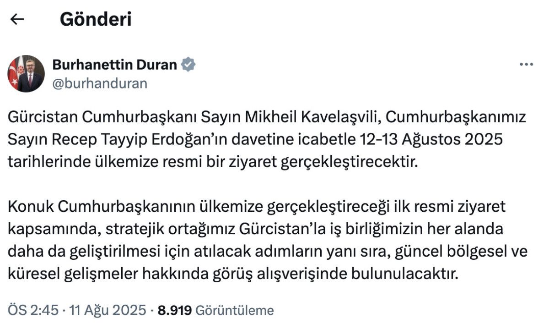
Task: Click the blue verified badge
Action: (x=188, y=65)
